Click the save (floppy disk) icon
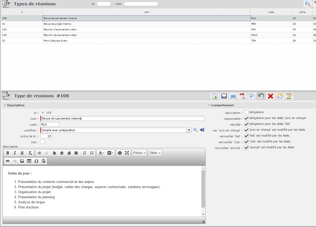The image size is (316, 227). (x=224, y=96)
